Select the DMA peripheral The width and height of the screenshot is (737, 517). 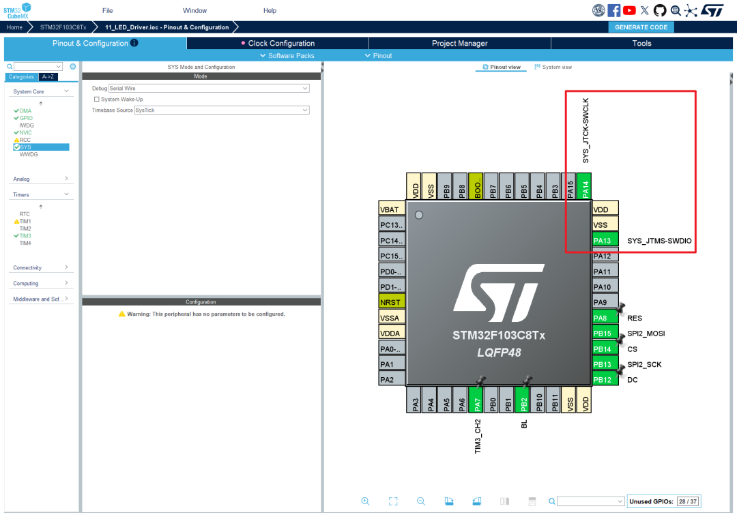pos(25,110)
